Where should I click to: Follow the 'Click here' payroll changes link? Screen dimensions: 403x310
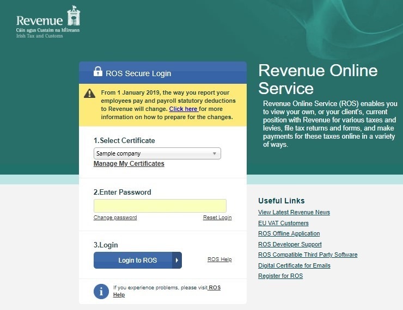[183, 109]
